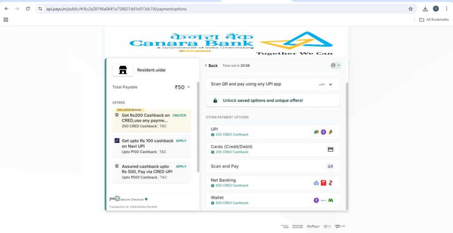The image size is (453, 233).
Task: Click the Navi logo icon on offer
Action: point(117,141)
